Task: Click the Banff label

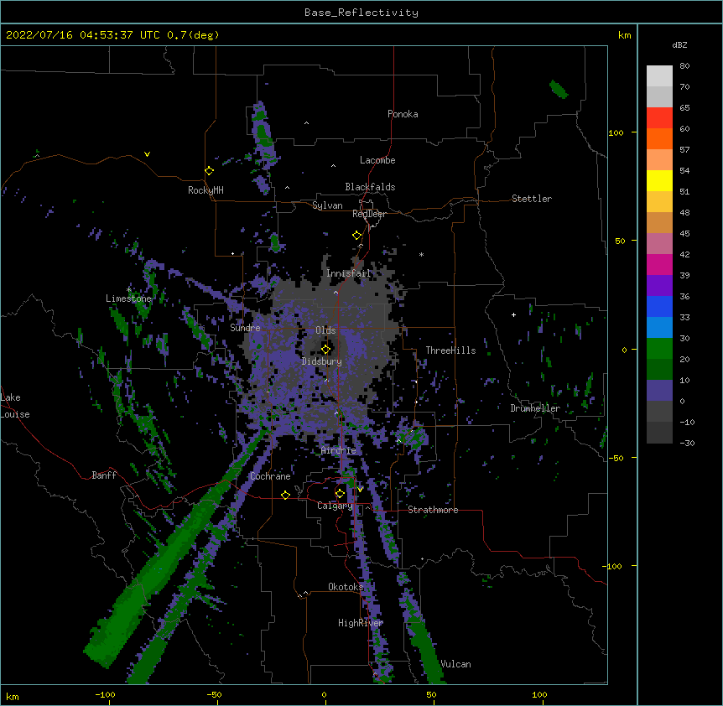Action: (104, 475)
